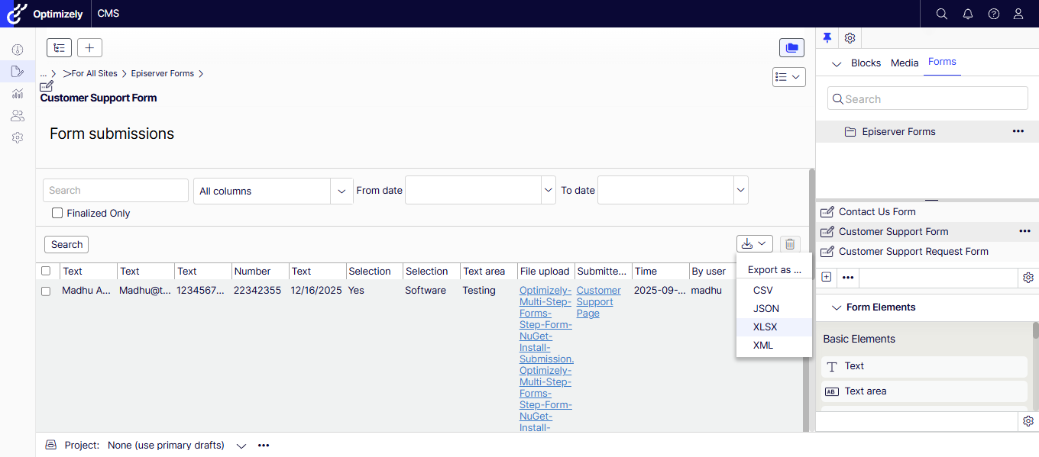Image resolution: width=1039 pixels, height=457 pixels.
Task: Pin the assets panel
Action: [x=827, y=38]
